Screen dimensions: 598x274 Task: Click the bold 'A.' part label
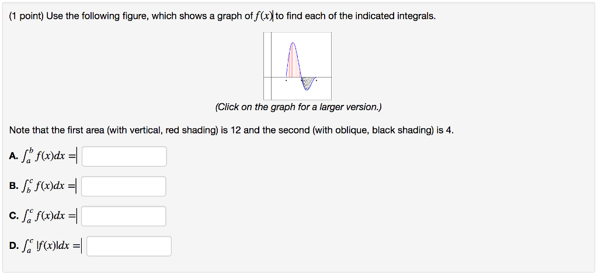[x=13, y=156]
